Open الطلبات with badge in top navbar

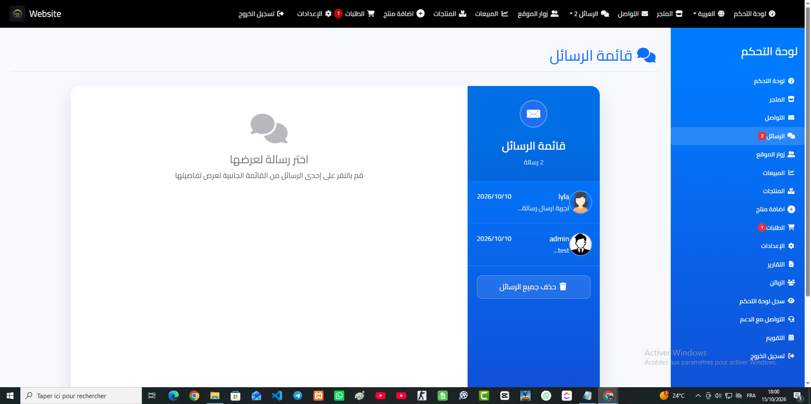[354, 14]
